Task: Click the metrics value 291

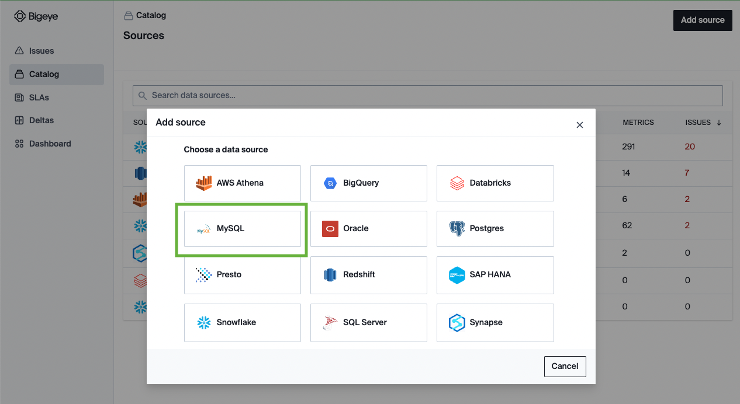Action: tap(628, 147)
